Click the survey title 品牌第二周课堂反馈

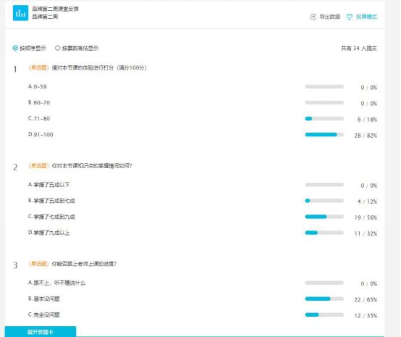pos(55,9)
